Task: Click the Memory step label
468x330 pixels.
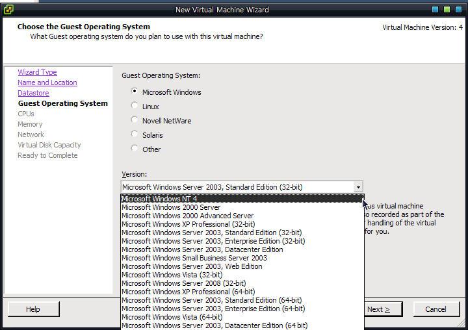Action: tap(30, 124)
